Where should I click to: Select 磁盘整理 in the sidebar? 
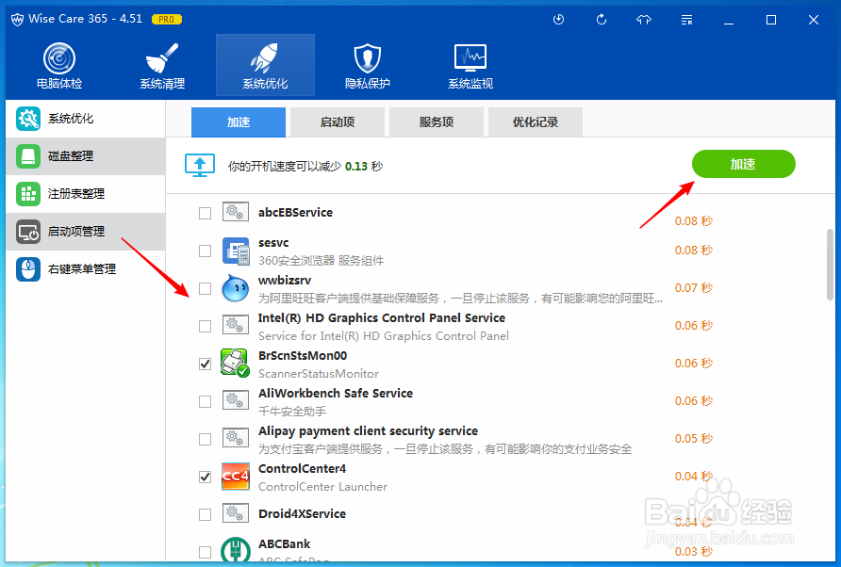[x=85, y=156]
